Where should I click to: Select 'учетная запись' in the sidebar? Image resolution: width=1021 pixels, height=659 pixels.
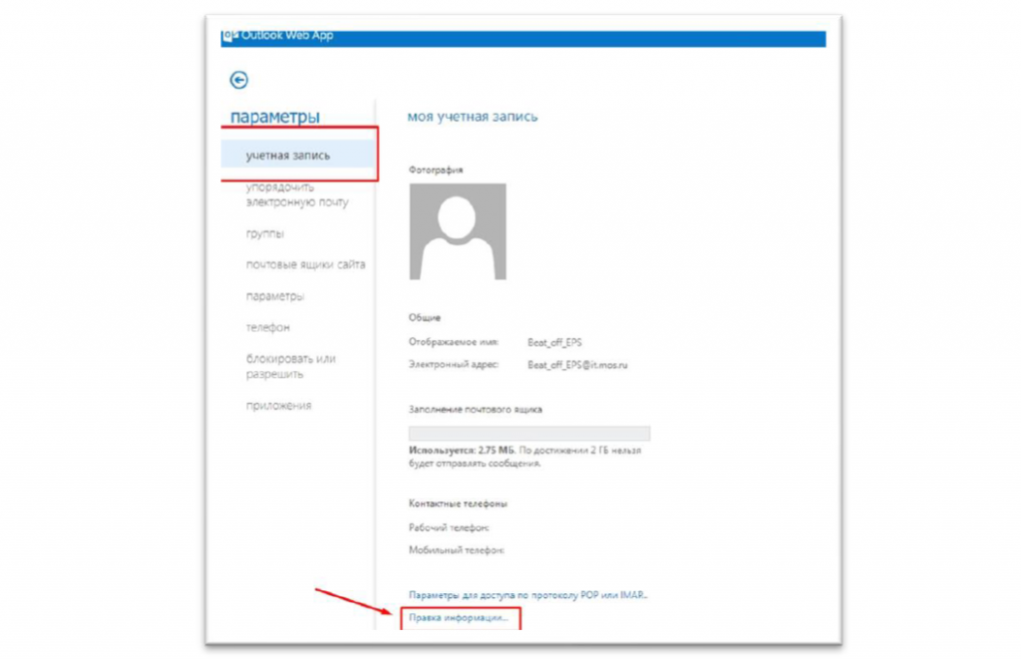(288, 156)
